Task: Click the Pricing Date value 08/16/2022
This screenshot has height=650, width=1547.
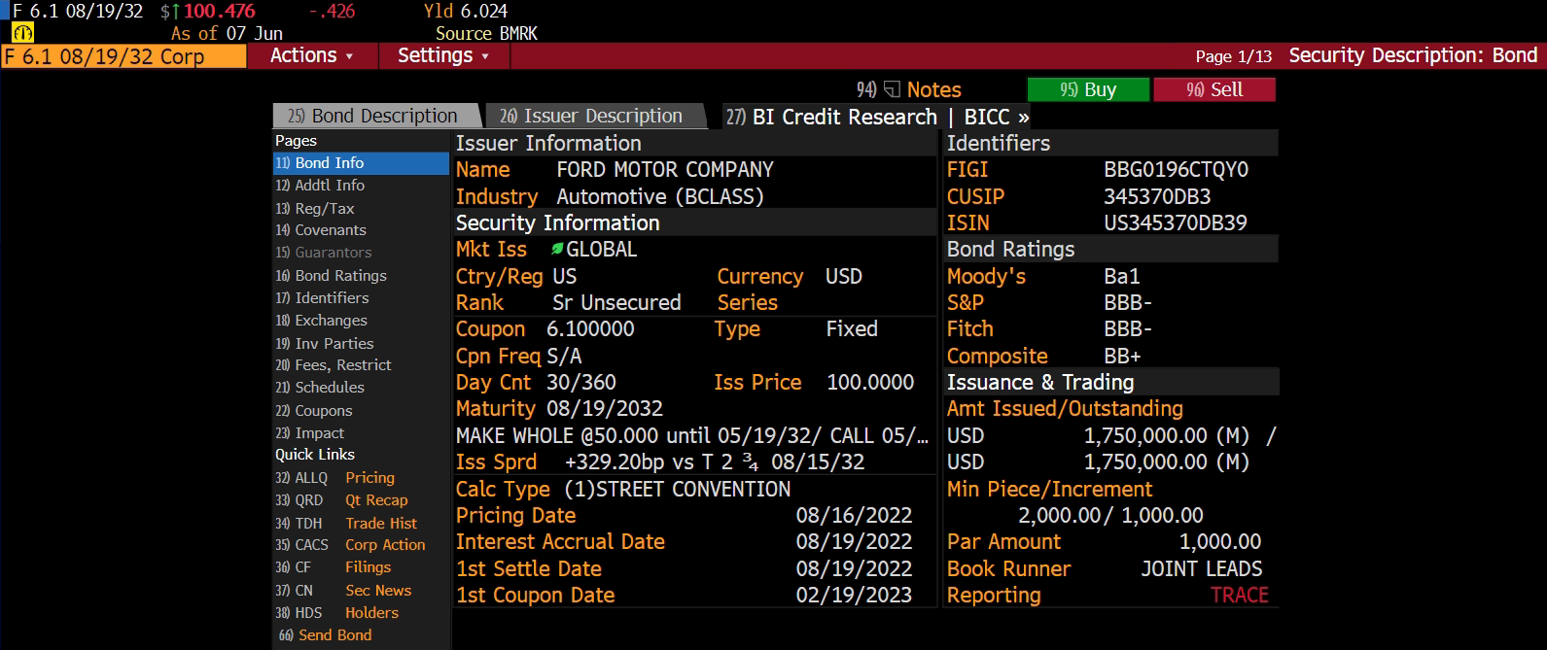Action: click(x=855, y=516)
